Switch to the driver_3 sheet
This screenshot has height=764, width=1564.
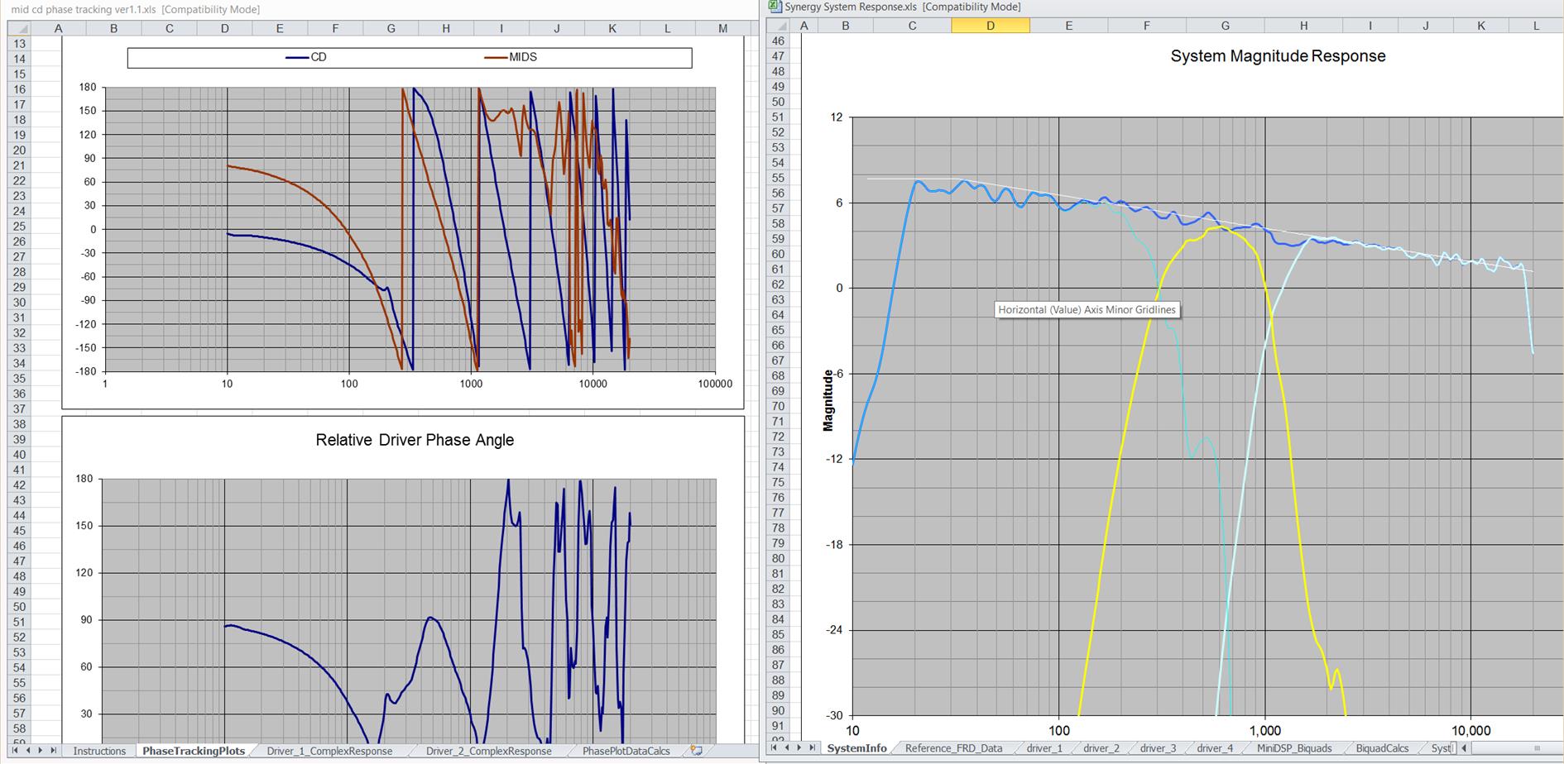click(1158, 748)
